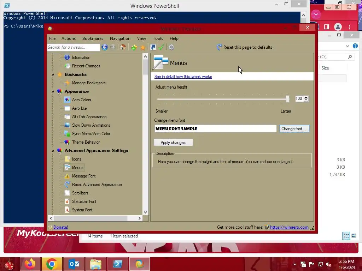362x271 pixels.
Task: Click the Back navigation arrow icon
Action: pos(105,47)
